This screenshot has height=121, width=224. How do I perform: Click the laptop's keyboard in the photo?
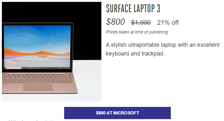pyautogui.click(x=38, y=78)
